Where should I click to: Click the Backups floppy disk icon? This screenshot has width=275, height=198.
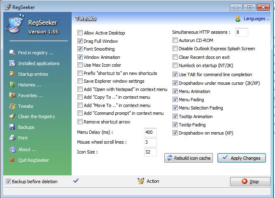tap(12, 127)
